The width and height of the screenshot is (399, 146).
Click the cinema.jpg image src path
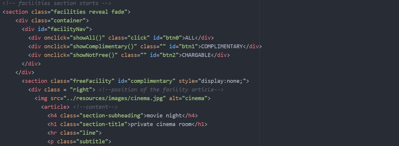coord(114,98)
